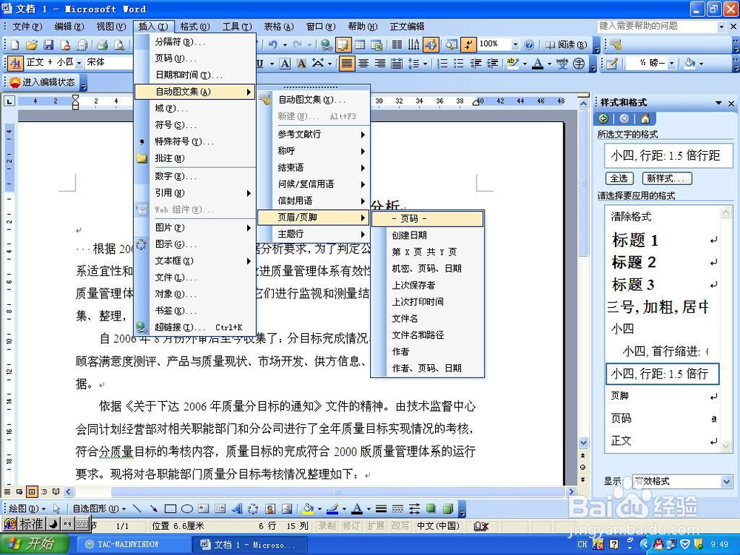This screenshot has height=555, width=740.
Task: Select 文件名和路径 autotext entry
Action: [x=428, y=335]
